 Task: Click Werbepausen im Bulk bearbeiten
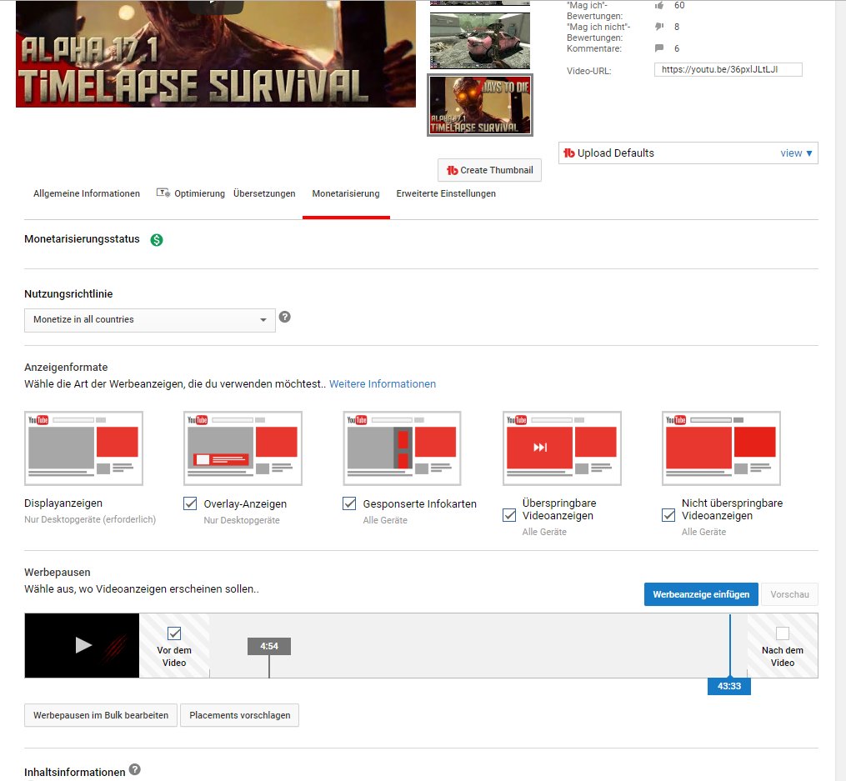[101, 715]
